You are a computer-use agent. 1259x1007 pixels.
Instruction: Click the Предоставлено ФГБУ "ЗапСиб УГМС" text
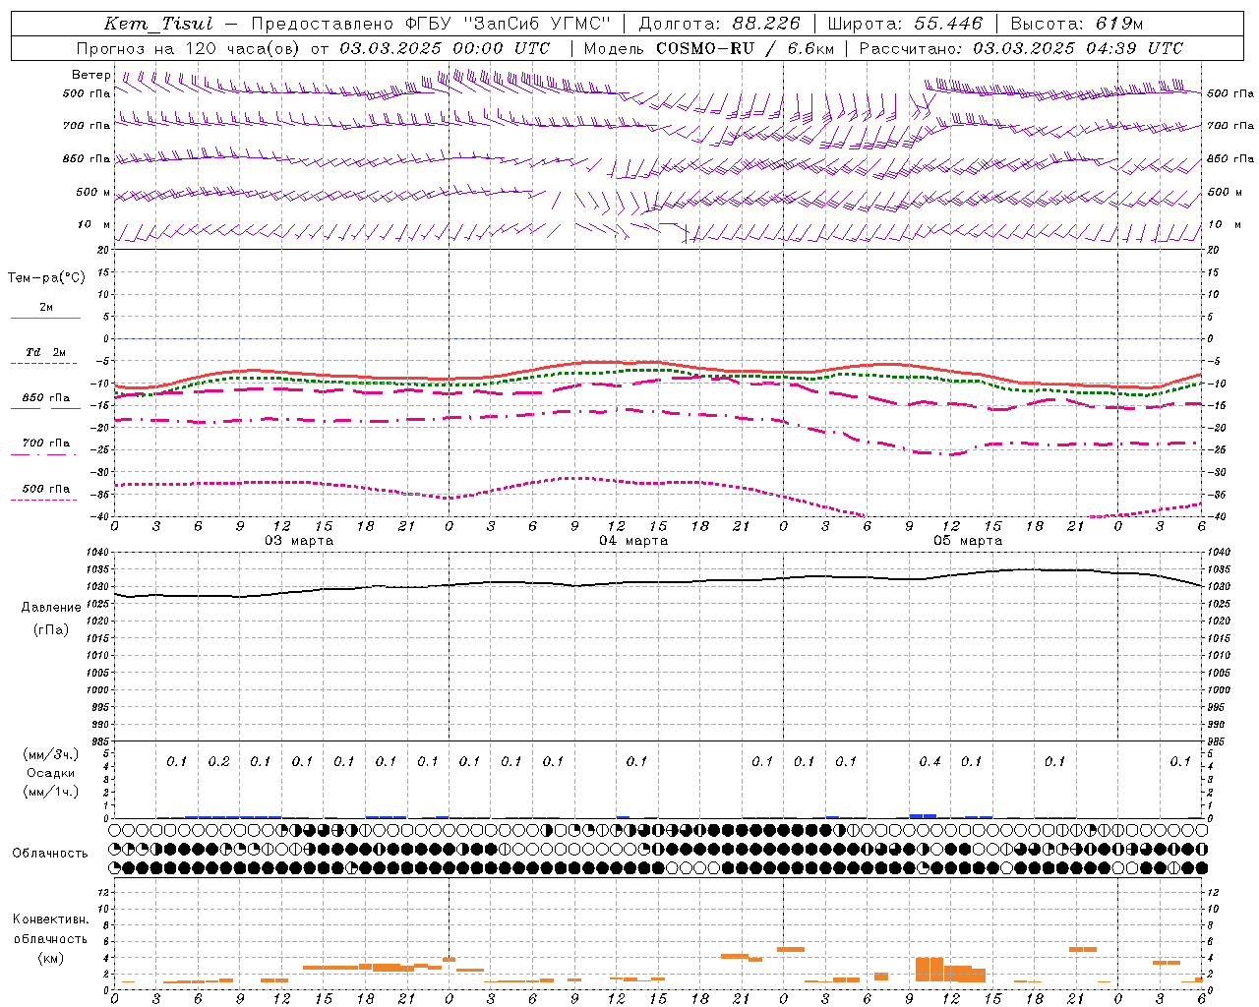(x=431, y=24)
